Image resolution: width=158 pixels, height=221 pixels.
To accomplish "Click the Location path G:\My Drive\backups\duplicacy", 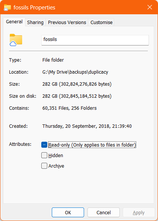I will (75, 72).
